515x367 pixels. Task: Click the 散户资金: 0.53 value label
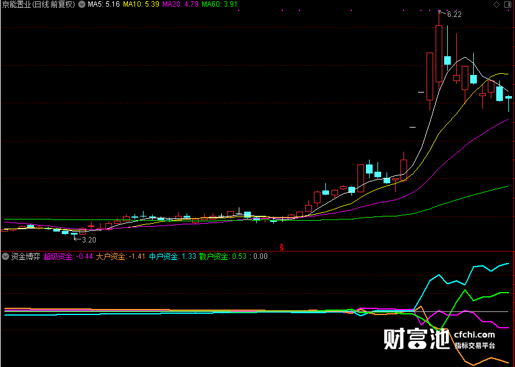(x=223, y=256)
